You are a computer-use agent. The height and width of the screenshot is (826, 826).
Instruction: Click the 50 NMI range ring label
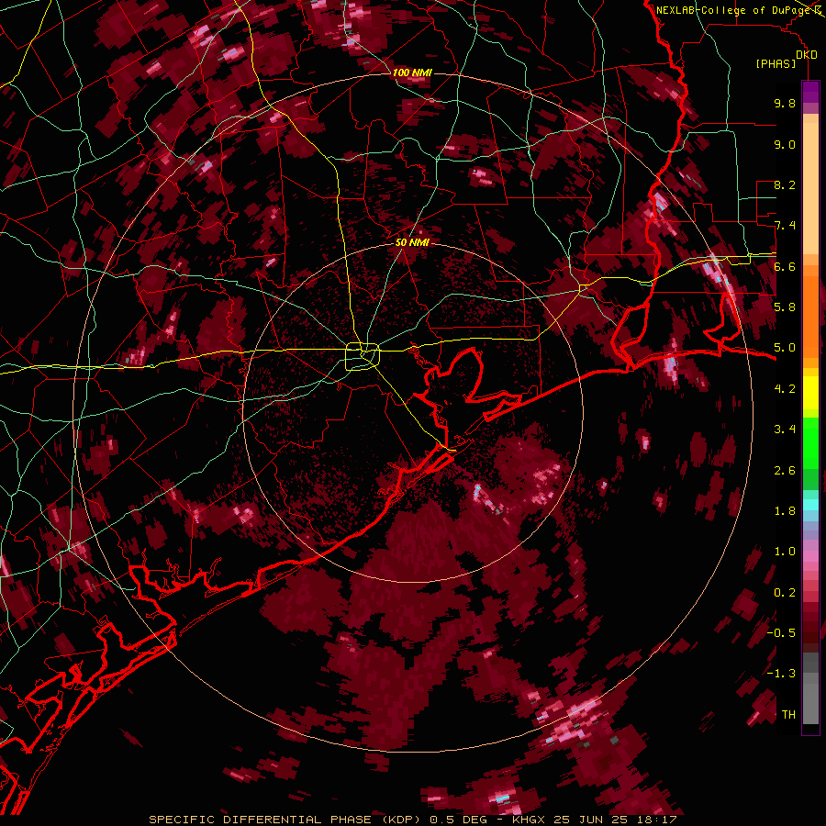coord(412,242)
